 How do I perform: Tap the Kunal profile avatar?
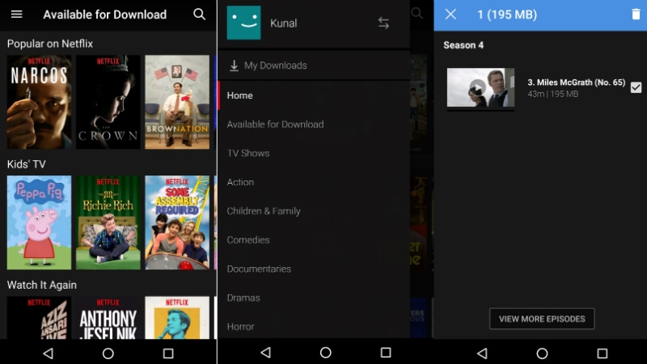[244, 23]
